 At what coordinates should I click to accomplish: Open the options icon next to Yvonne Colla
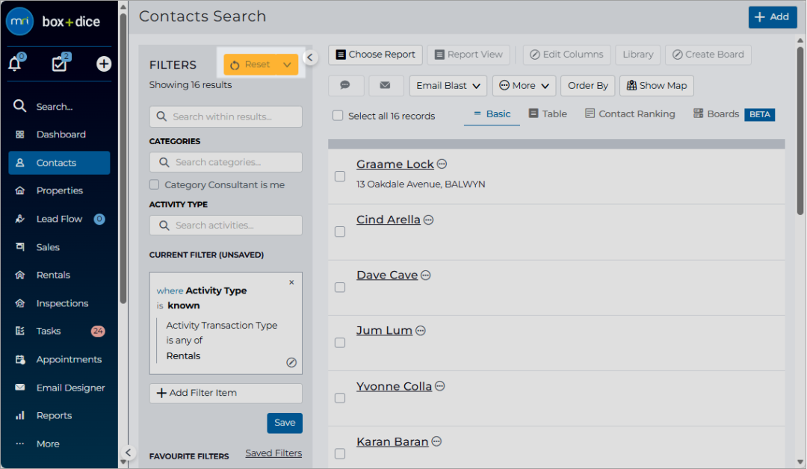coord(439,386)
